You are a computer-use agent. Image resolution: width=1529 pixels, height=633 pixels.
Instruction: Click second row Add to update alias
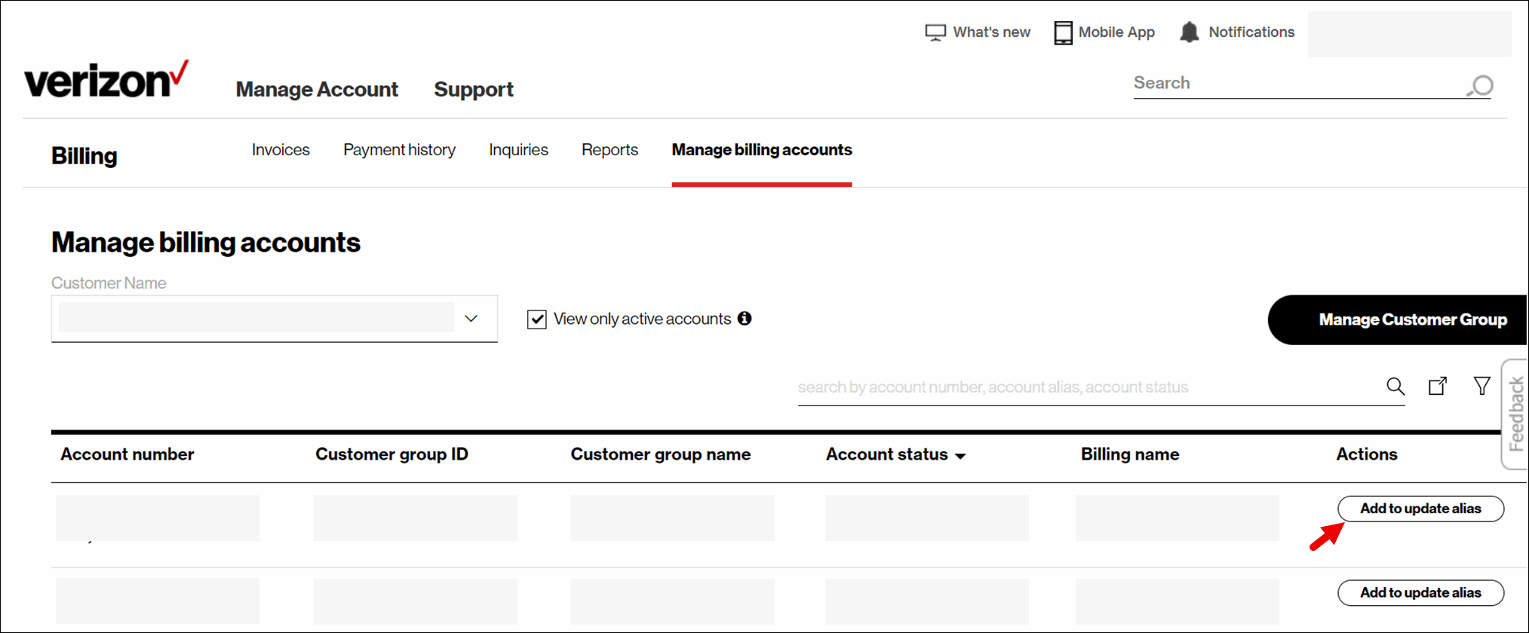pos(1420,593)
